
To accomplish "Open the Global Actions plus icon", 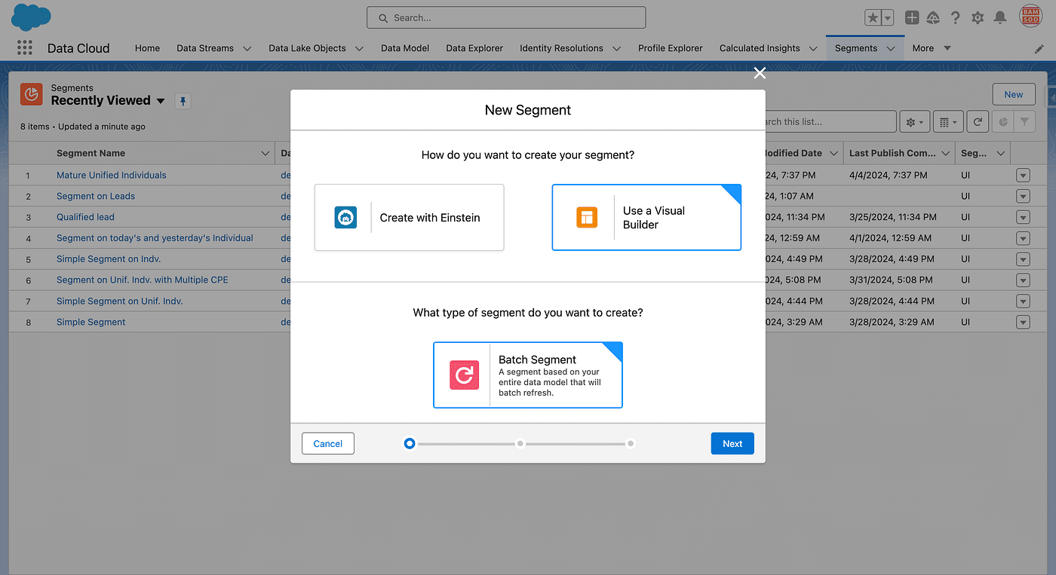I will click(912, 17).
